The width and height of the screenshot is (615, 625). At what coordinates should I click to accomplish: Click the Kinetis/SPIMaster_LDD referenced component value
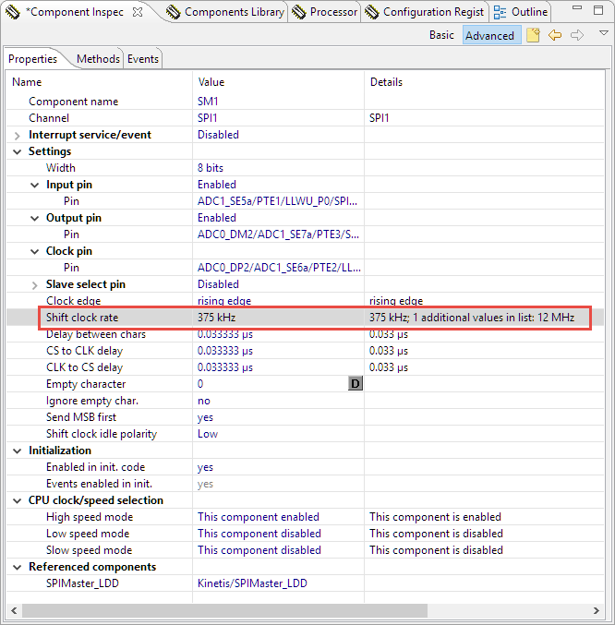pos(252,583)
